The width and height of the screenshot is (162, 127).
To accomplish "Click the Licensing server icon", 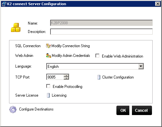I will (x=48, y=95).
